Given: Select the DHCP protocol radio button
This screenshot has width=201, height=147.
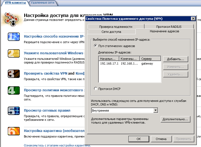Looking at the screenshot, I should point(96,89).
